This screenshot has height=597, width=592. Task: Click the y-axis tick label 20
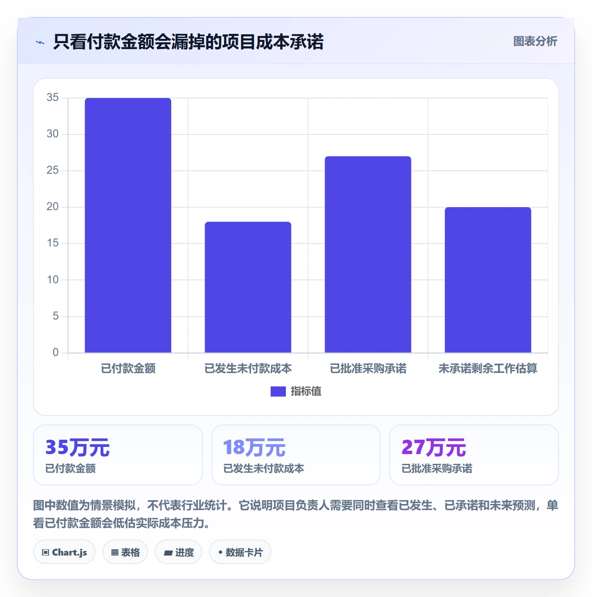pyautogui.click(x=53, y=207)
